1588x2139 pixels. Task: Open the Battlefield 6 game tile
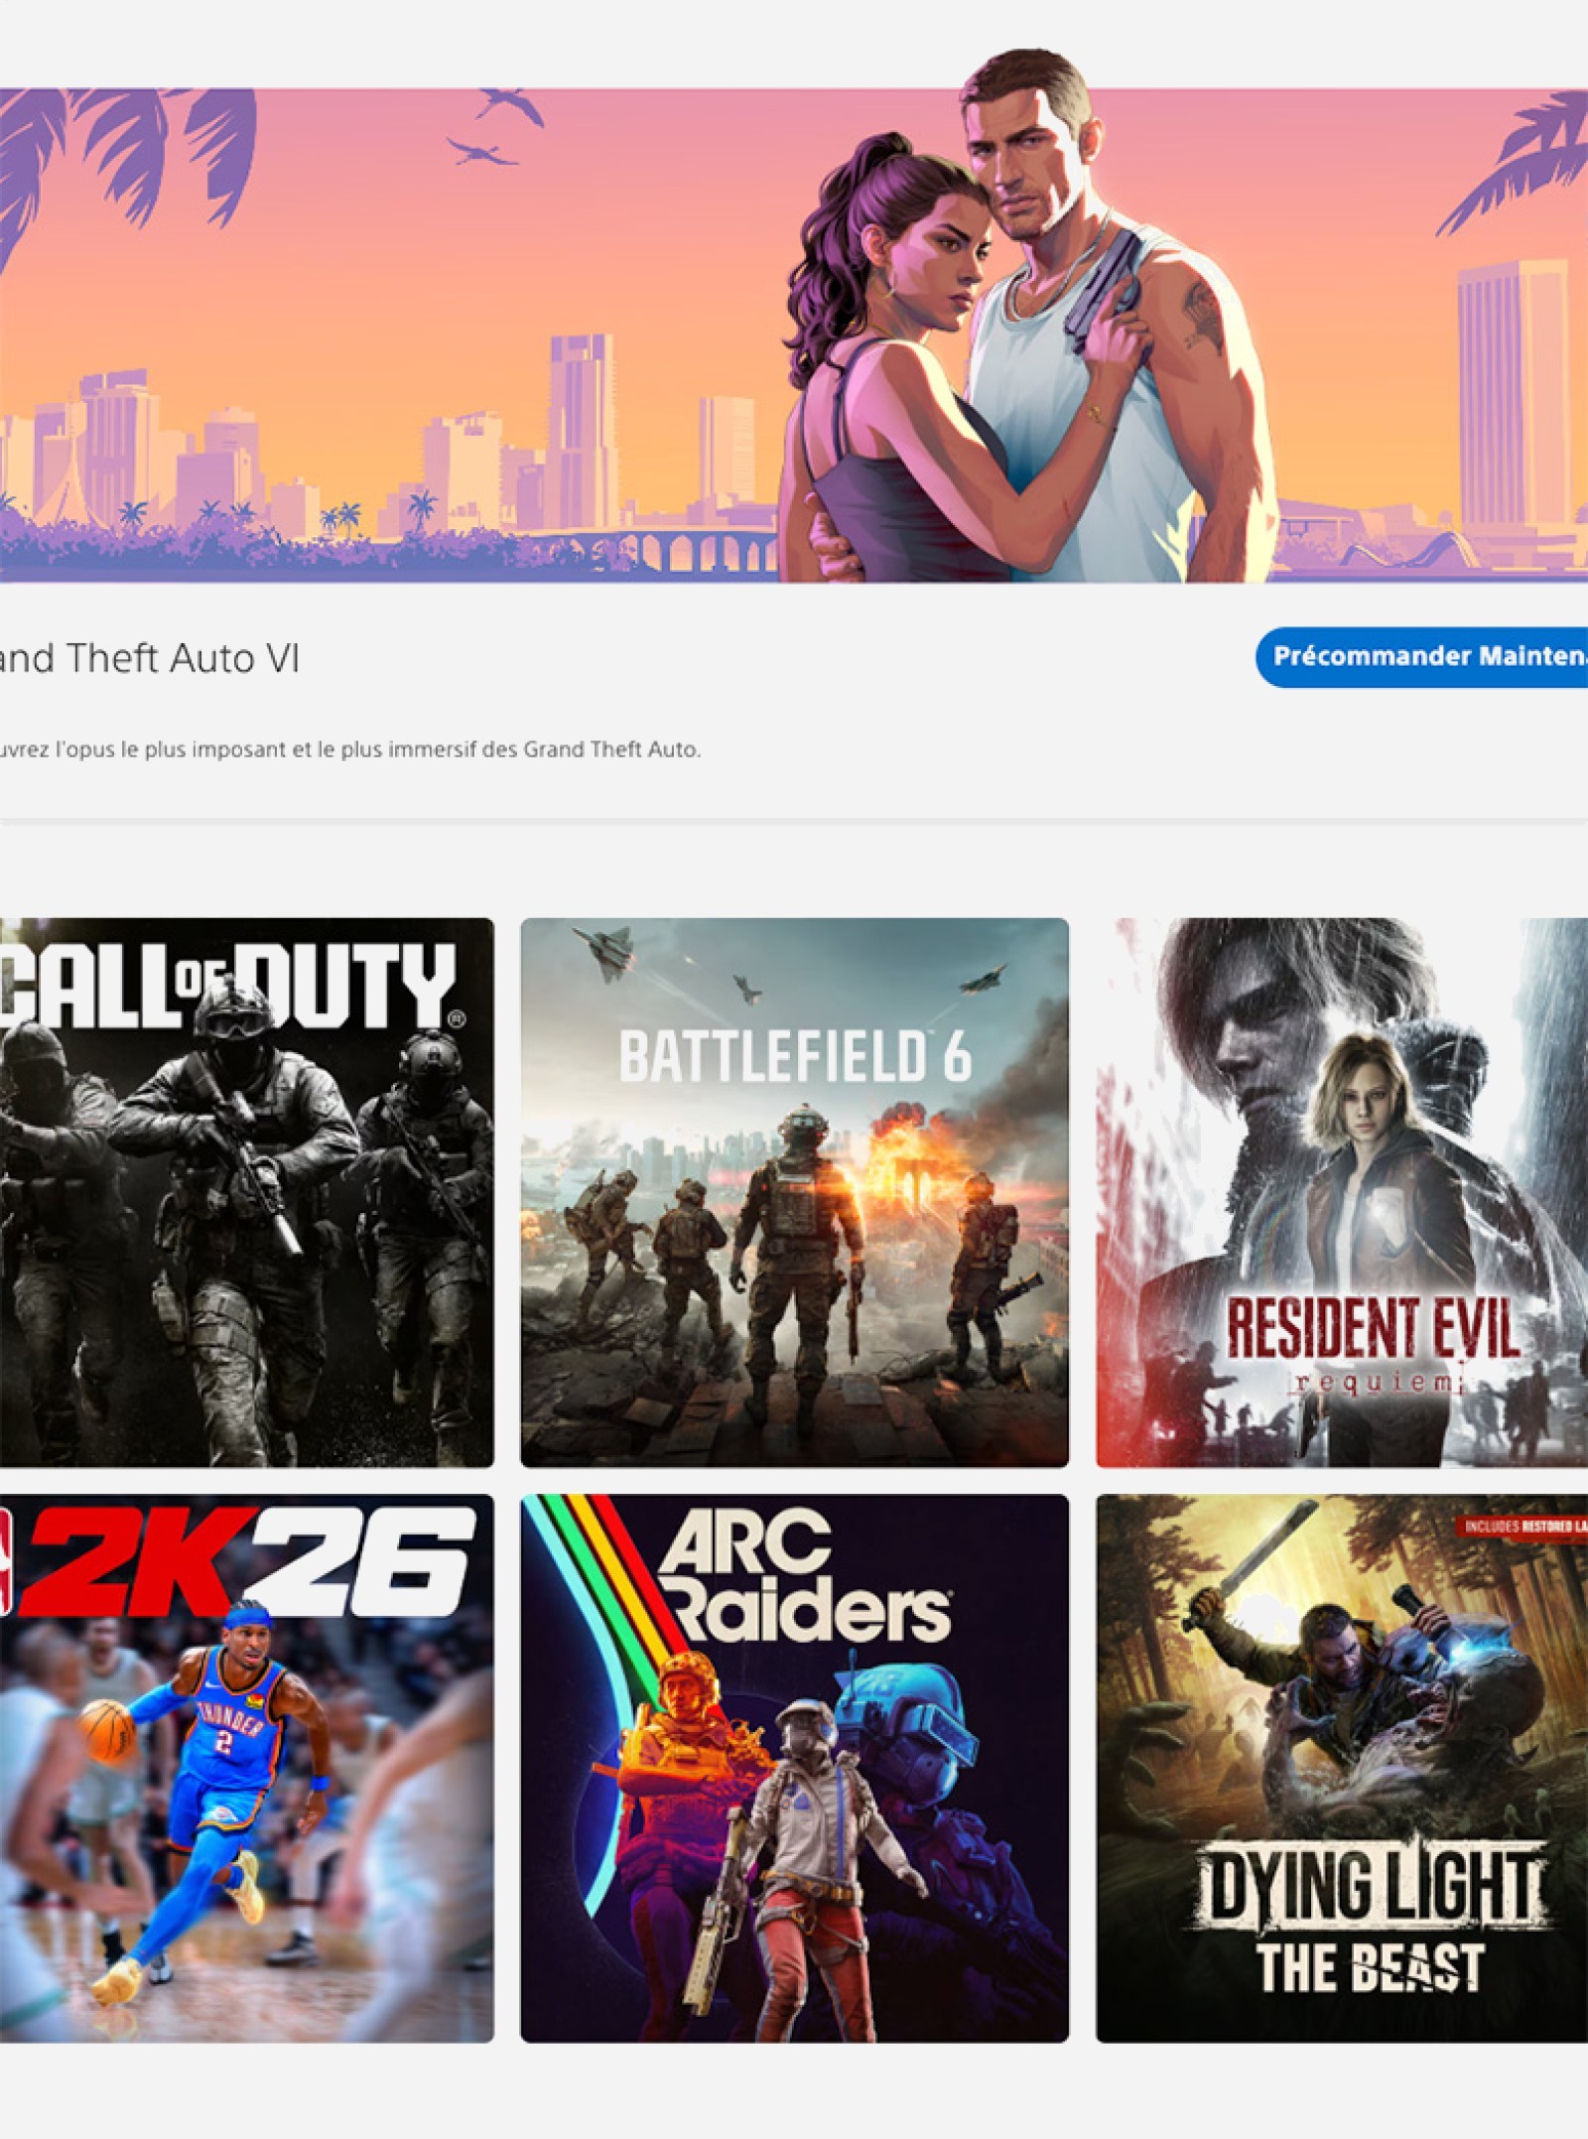(794, 1192)
